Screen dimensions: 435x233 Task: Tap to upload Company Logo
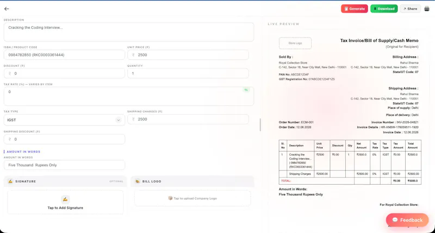coord(192,198)
